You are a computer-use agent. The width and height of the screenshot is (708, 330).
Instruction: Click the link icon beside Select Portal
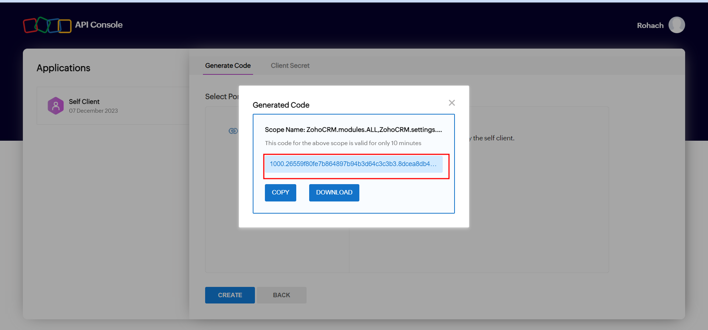233,131
